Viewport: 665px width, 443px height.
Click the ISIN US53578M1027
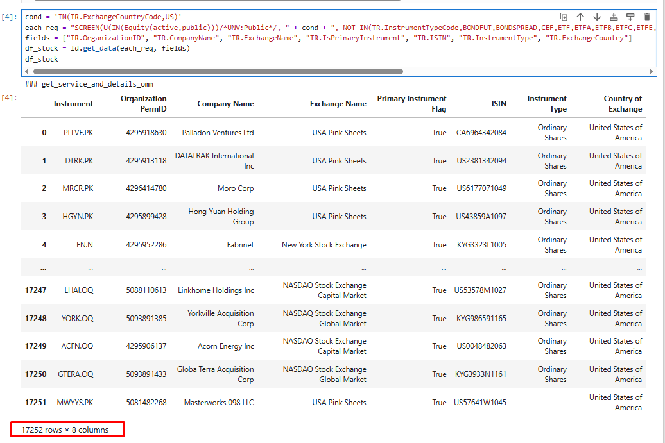click(x=480, y=290)
